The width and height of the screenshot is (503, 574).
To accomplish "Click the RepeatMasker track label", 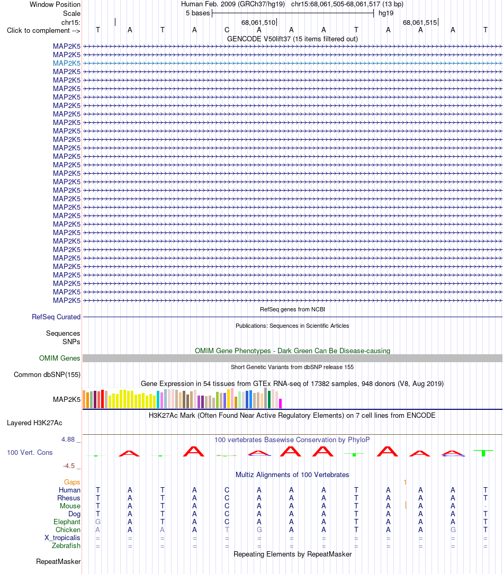I will pos(58,561).
